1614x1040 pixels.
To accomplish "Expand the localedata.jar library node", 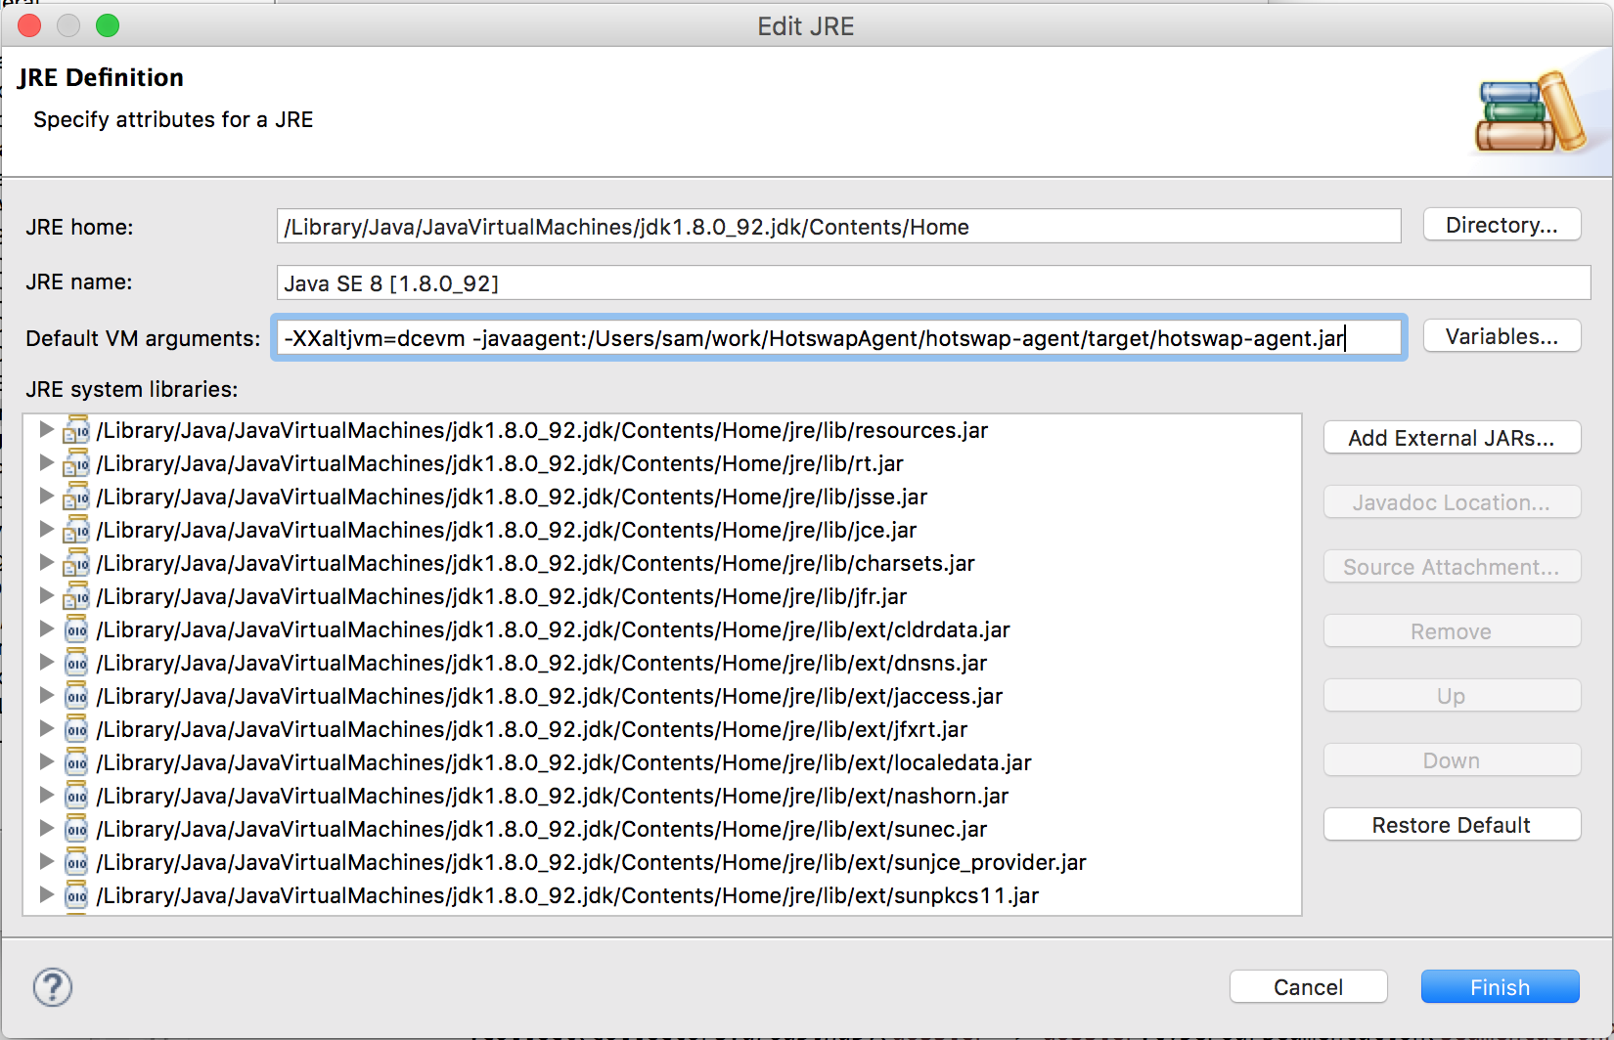I will coord(46,762).
